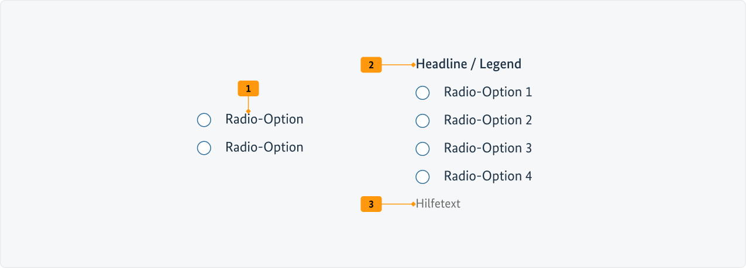
Task: Click the diamond marker below badge 1
Action: point(248,111)
